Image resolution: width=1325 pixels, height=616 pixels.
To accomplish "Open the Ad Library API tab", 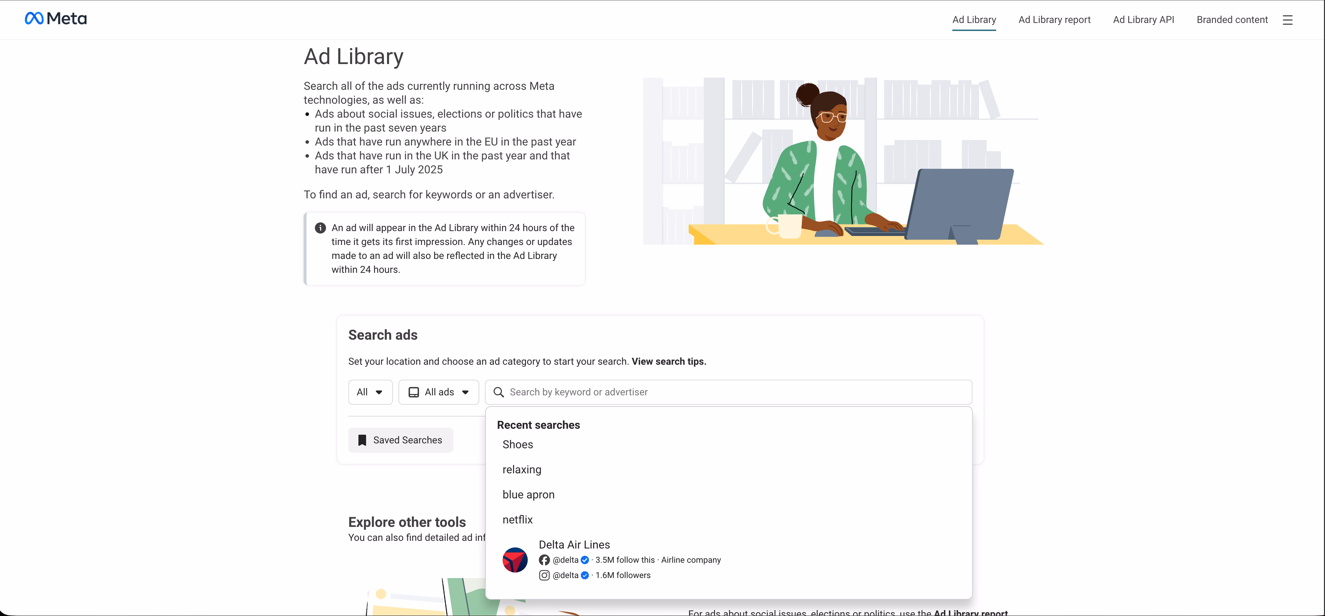I will pos(1144,19).
